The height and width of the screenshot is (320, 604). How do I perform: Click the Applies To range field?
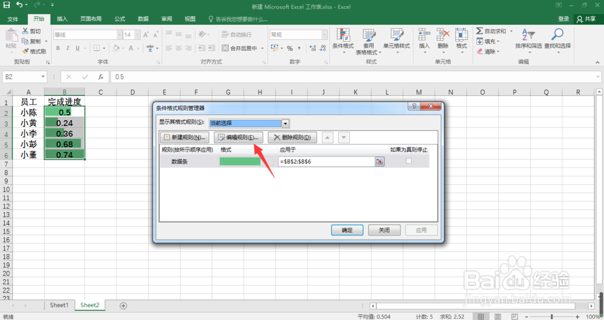click(x=326, y=162)
